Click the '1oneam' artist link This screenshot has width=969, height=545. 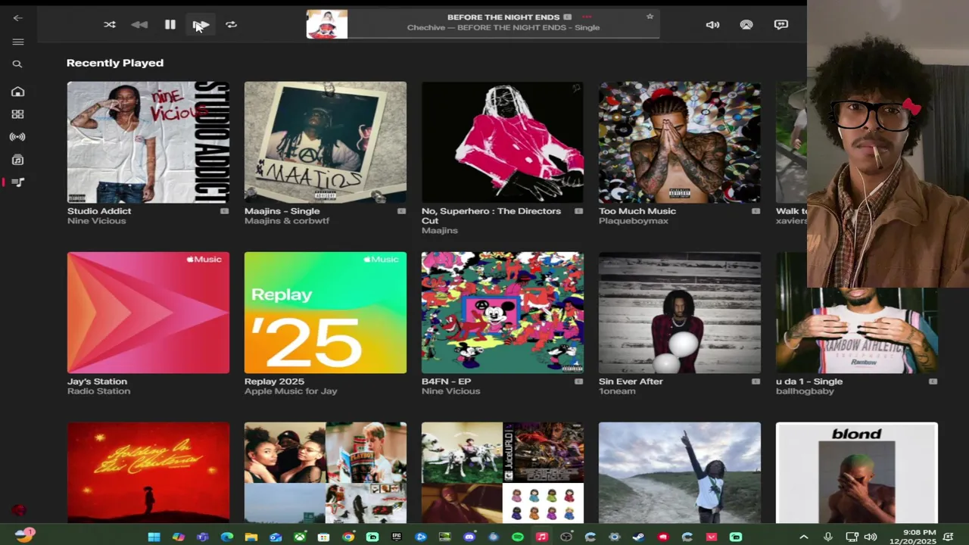click(617, 391)
